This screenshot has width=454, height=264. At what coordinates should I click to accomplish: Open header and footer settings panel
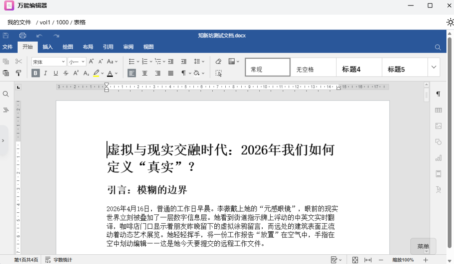438,174
